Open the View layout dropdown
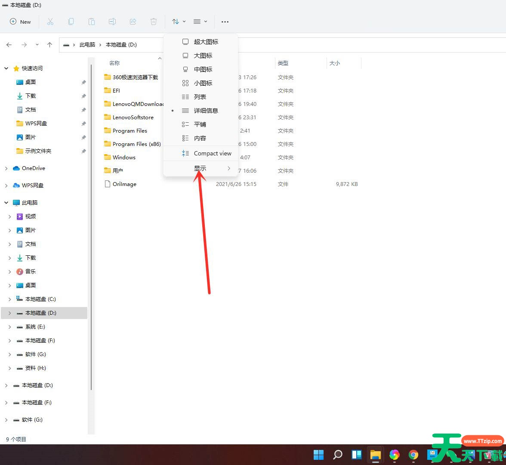The image size is (506, 465). click(x=200, y=22)
